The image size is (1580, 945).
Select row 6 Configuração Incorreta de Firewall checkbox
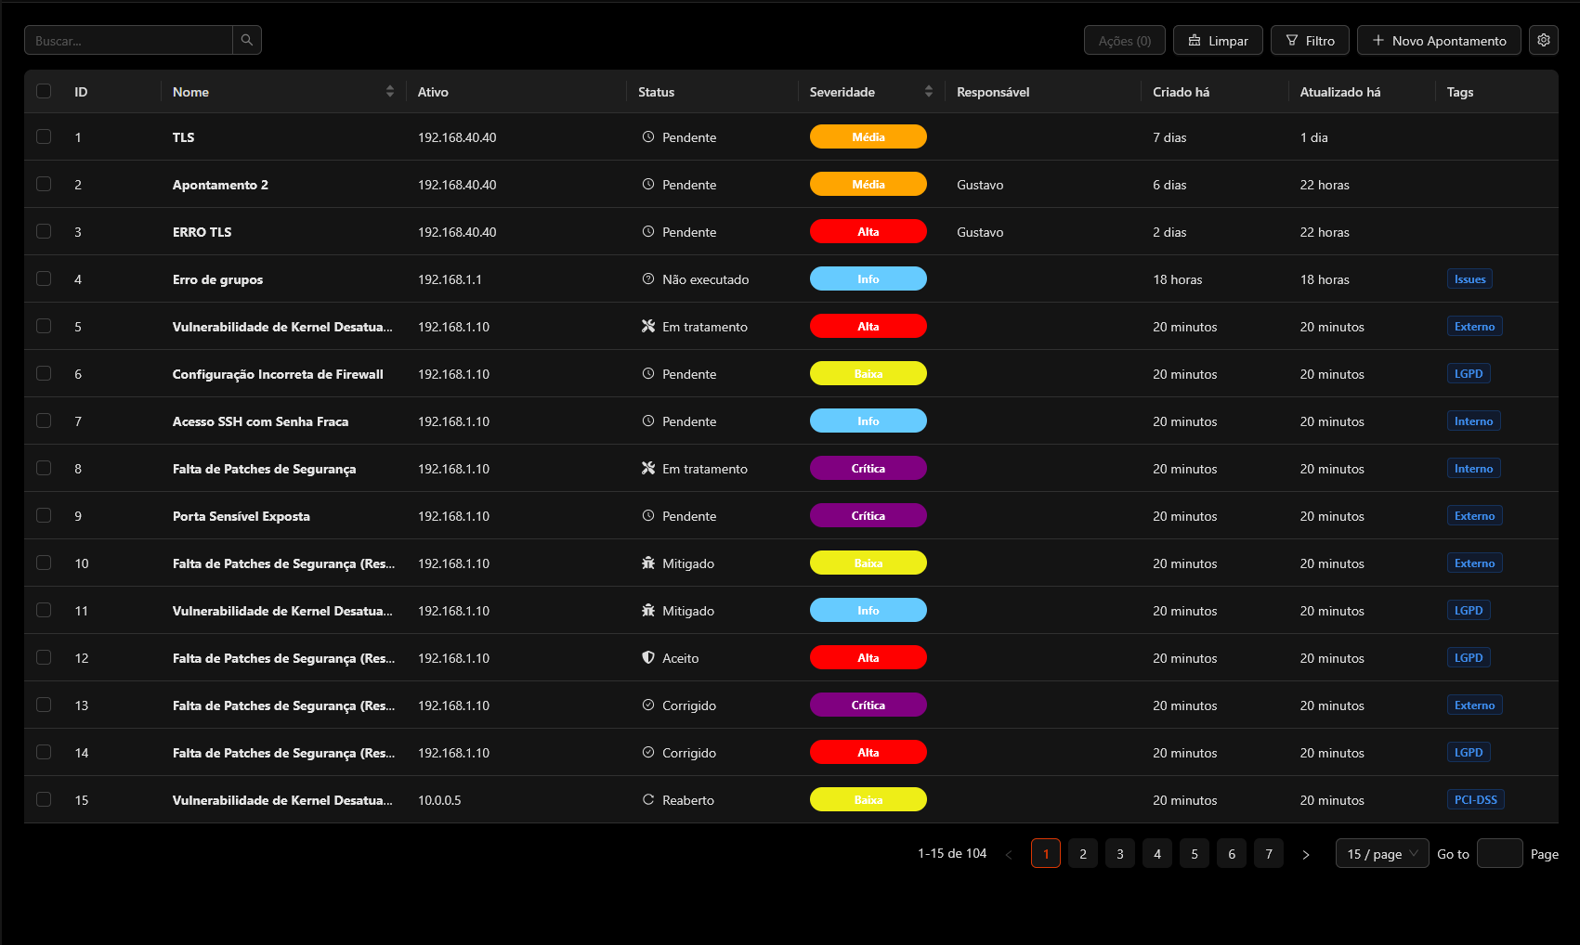click(44, 373)
